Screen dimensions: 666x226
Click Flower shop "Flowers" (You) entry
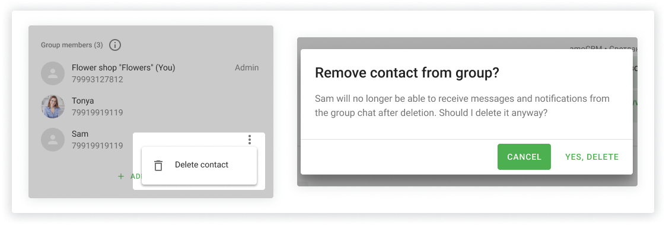123,68
